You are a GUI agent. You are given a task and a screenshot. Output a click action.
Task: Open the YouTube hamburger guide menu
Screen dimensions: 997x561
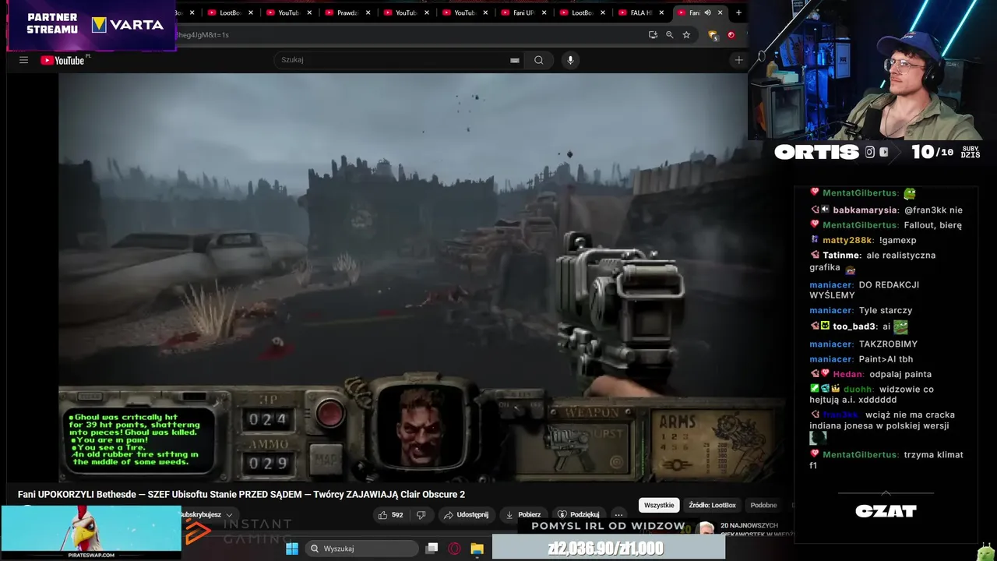pos(23,60)
